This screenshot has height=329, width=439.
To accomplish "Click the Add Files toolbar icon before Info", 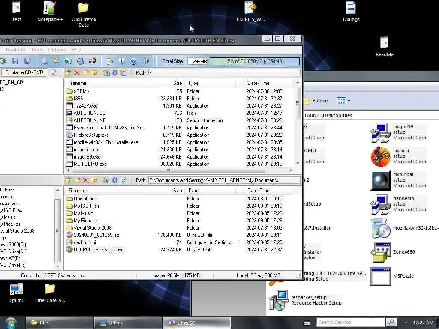I will (110, 61).
